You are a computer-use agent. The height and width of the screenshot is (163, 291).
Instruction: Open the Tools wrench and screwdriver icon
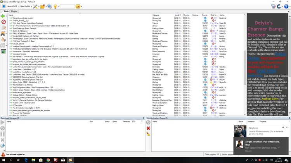click(x=35, y=7)
